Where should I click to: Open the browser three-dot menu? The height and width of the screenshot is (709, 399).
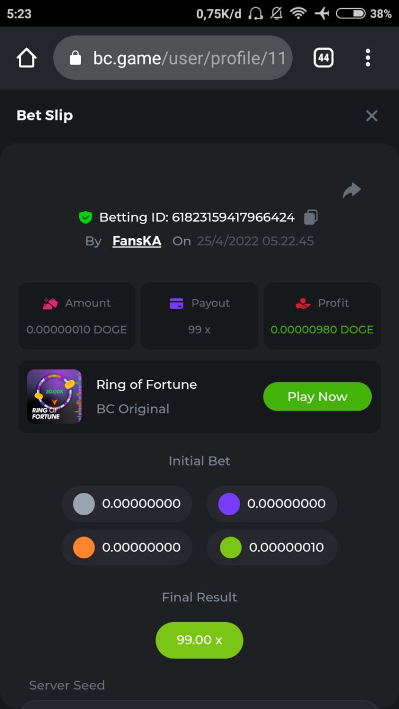click(x=368, y=58)
